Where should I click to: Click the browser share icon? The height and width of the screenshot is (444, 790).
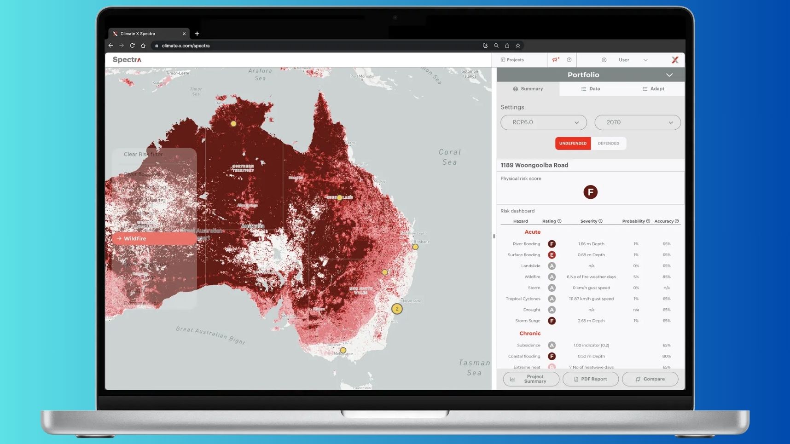point(507,46)
